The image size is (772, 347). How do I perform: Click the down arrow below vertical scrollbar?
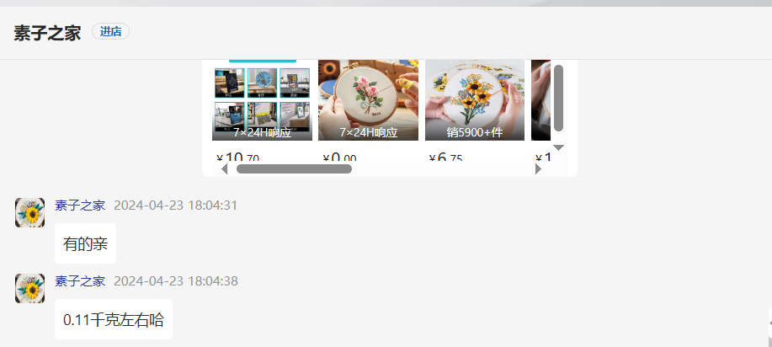pyautogui.click(x=558, y=147)
